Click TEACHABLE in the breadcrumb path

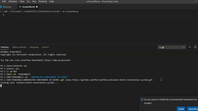(16, 11)
